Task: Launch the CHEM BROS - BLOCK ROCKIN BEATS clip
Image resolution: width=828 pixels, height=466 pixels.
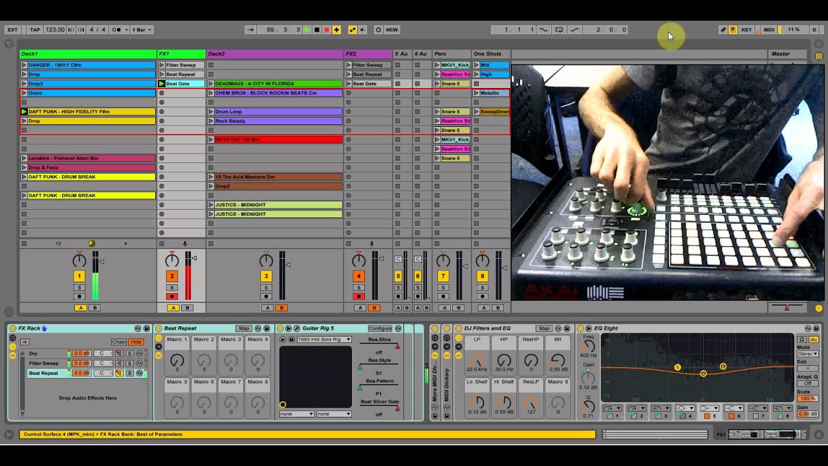Action: click(210, 93)
